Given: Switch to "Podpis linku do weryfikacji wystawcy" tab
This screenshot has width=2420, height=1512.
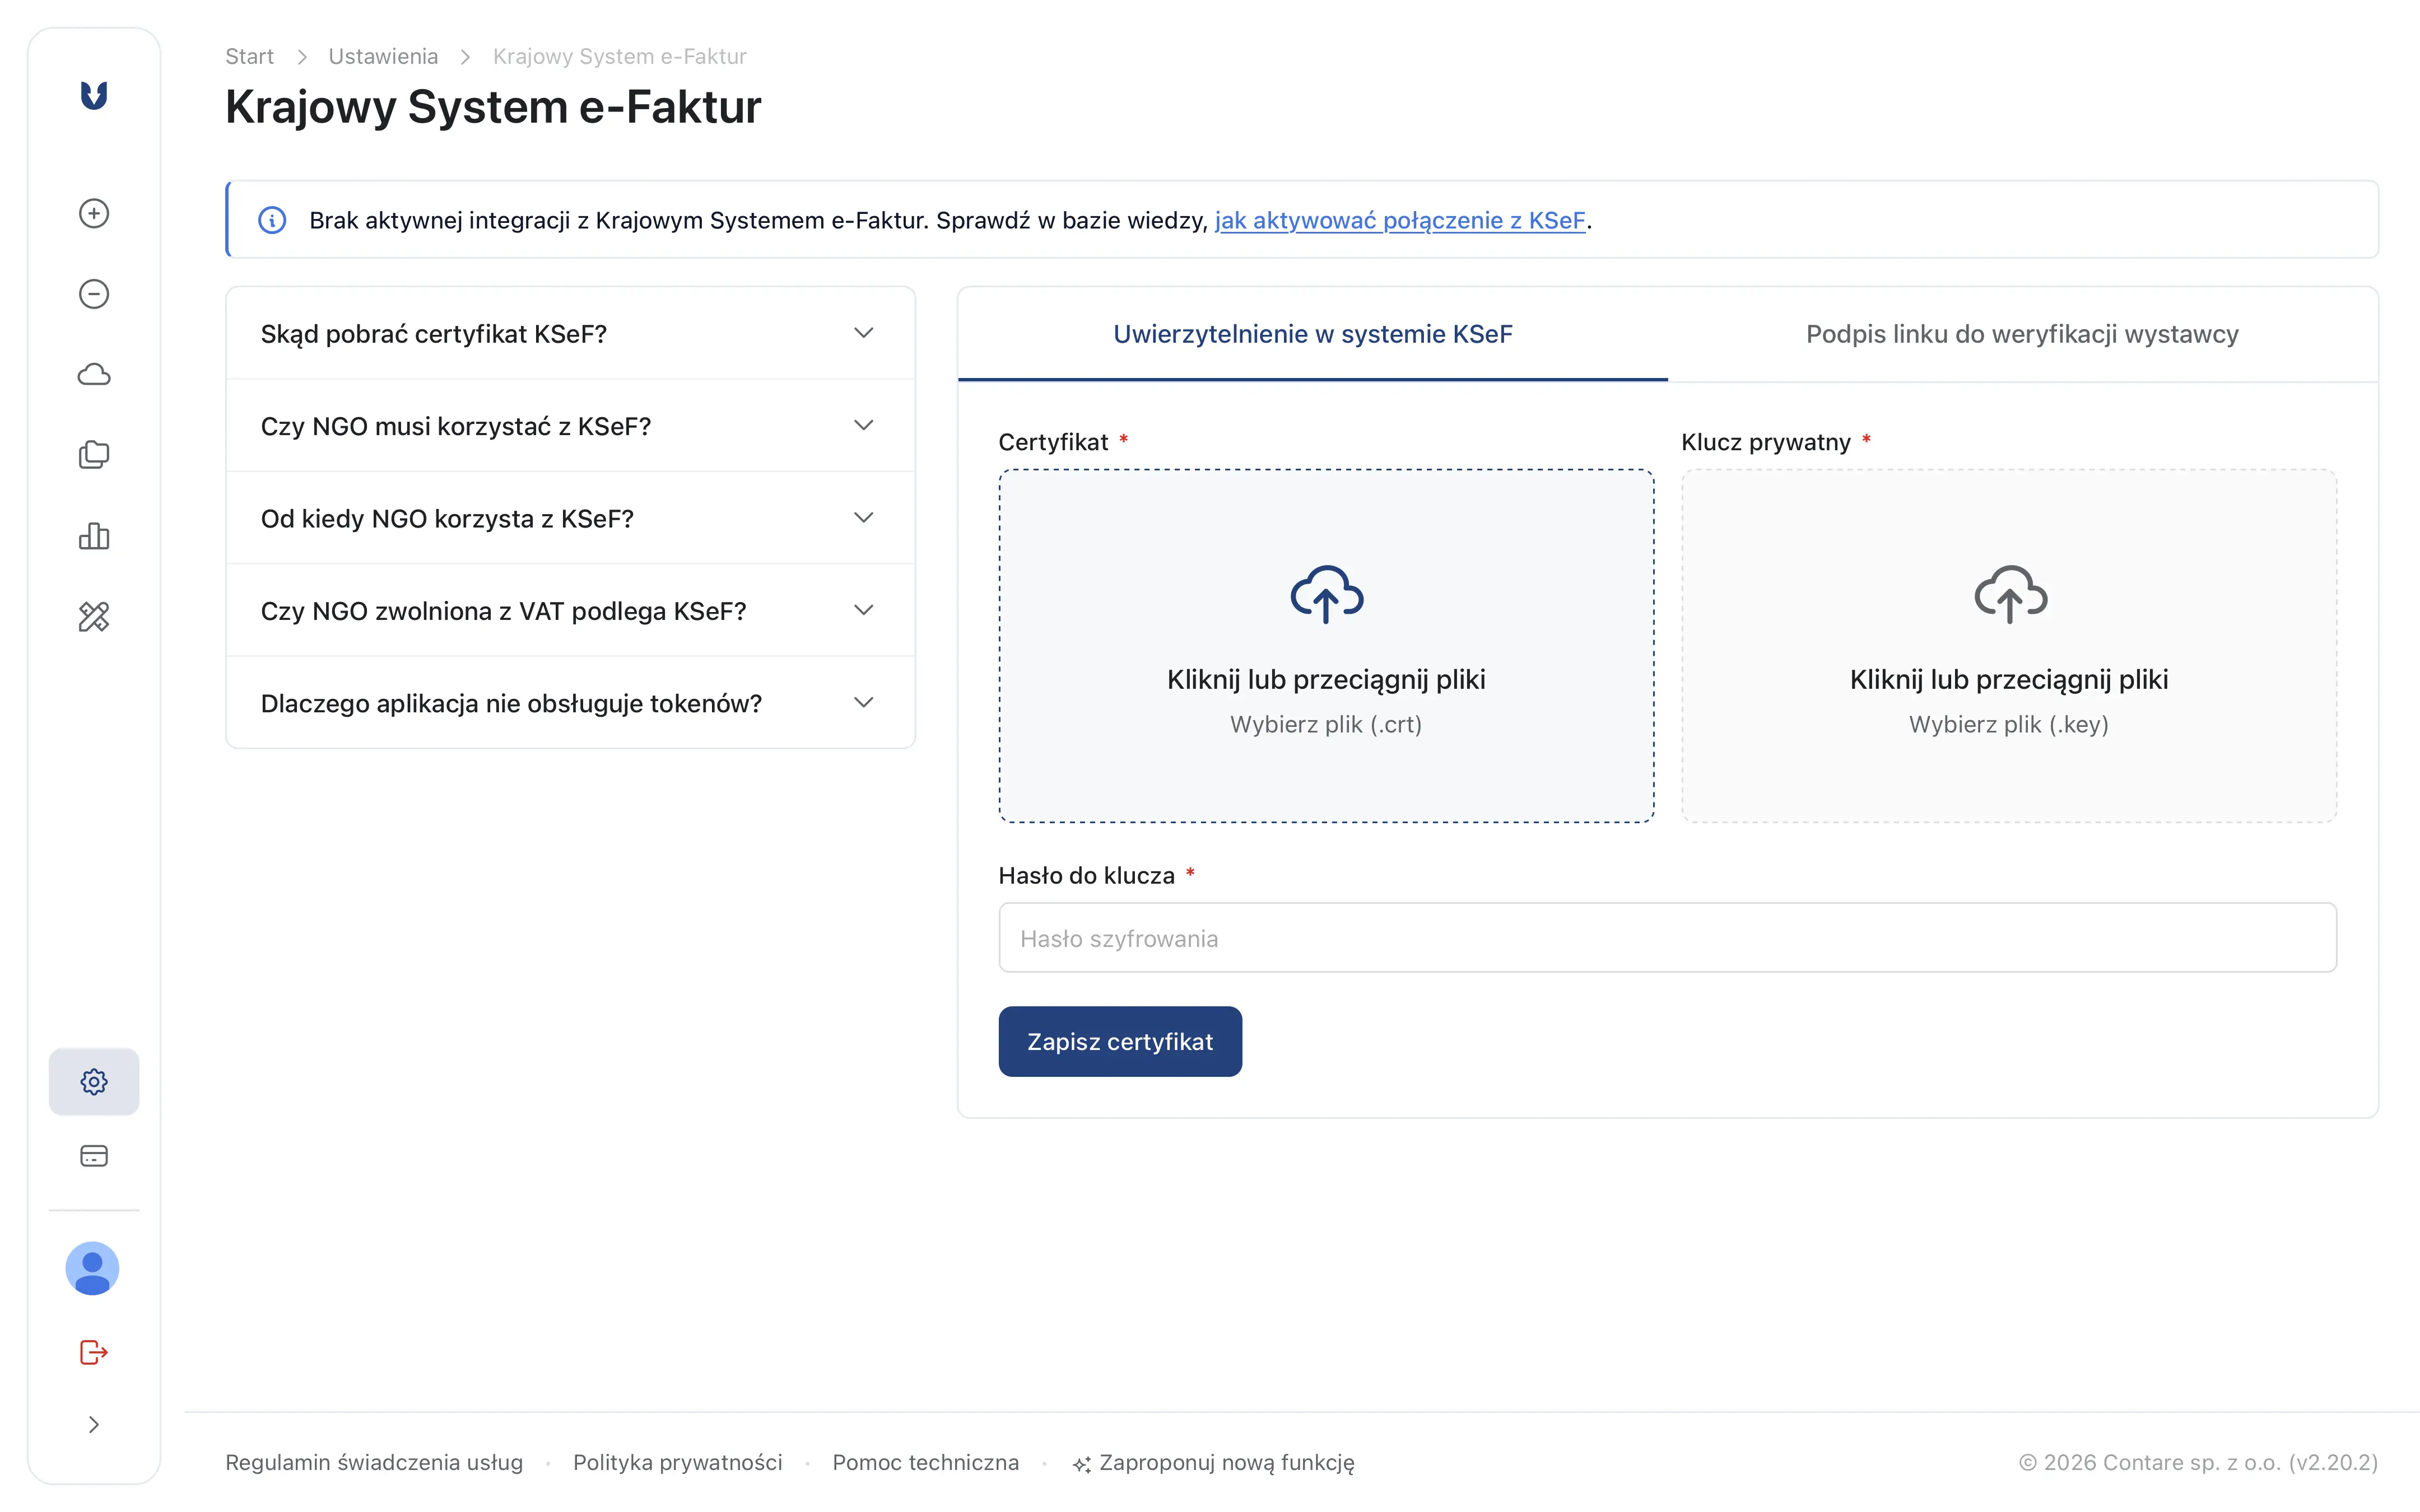Looking at the screenshot, I should [x=2021, y=334].
